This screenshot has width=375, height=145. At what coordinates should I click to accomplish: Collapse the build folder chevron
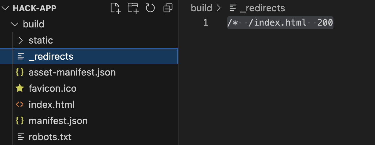point(14,24)
